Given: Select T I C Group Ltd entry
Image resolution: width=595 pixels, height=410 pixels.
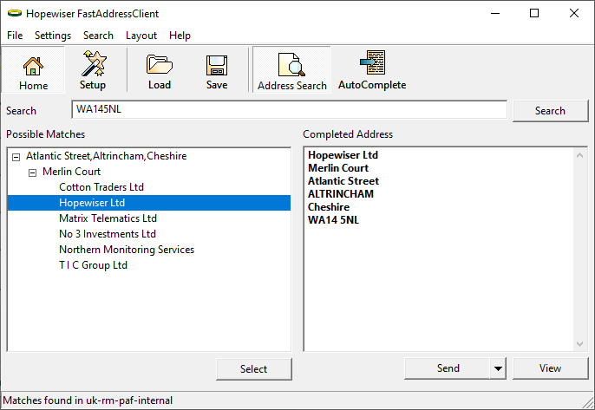Looking at the screenshot, I should coord(93,265).
